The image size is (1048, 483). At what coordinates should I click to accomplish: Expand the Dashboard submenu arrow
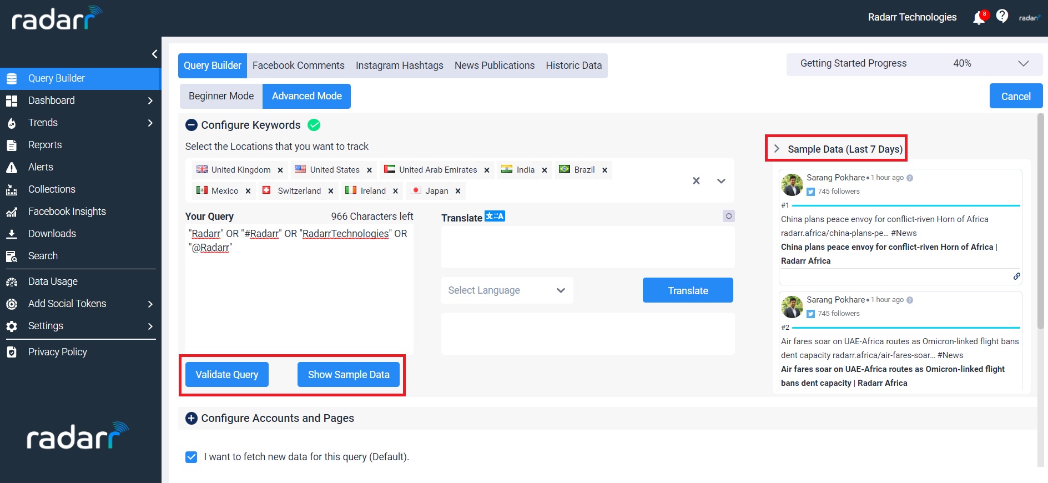(150, 101)
